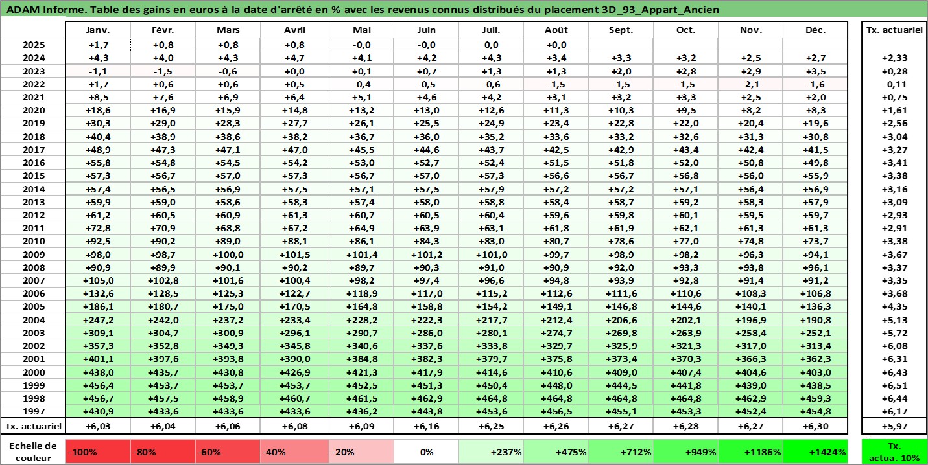The width and height of the screenshot is (928, 465).
Task: Select the 2000 row label
Action: 33,372
